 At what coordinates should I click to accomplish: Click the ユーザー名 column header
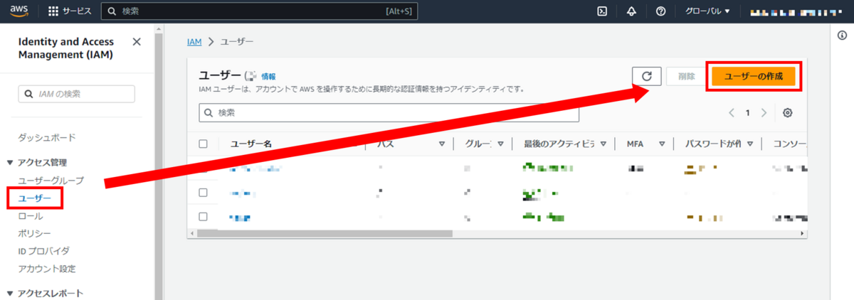(251, 144)
